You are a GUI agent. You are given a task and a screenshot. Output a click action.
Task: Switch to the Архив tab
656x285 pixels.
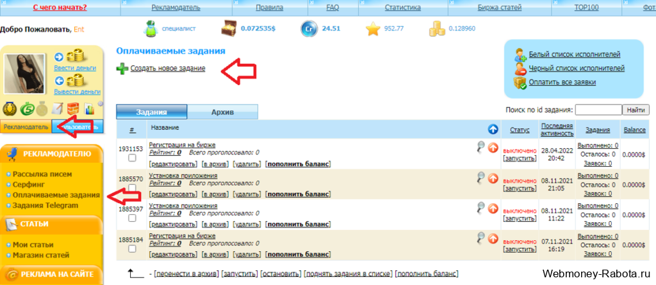222,112
